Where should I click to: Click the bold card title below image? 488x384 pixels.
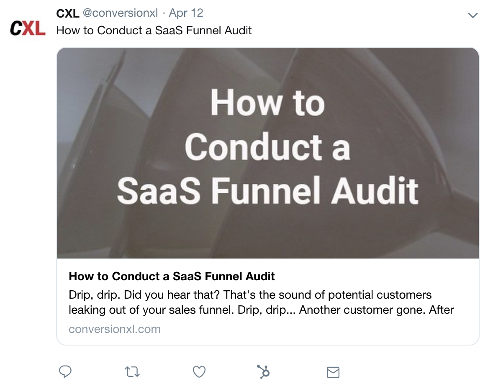coord(172,276)
